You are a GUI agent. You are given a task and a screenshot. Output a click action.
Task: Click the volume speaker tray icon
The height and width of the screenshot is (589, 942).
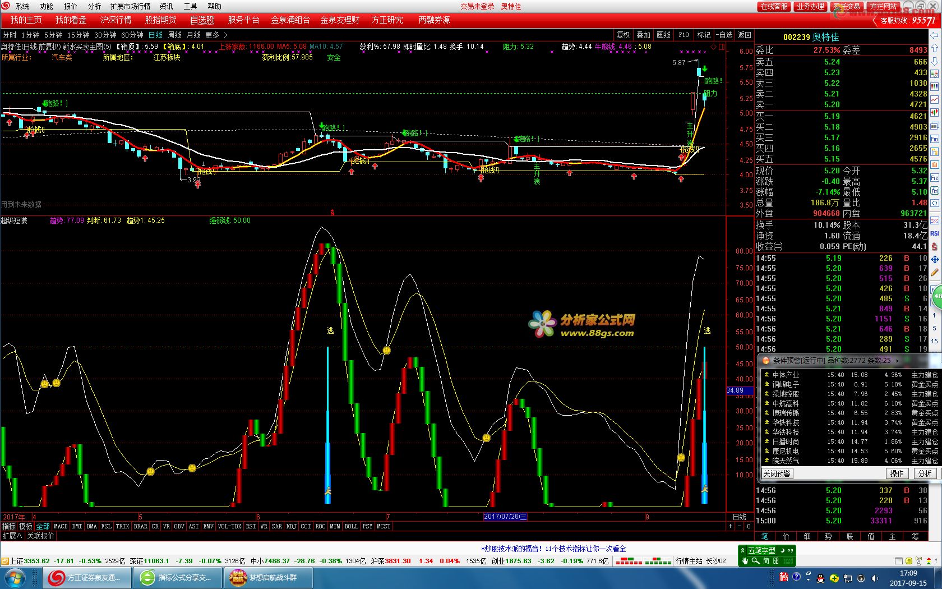point(875,578)
